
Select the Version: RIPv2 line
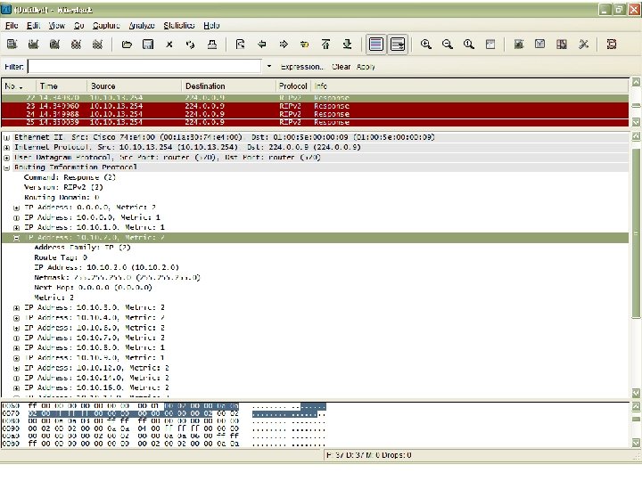(x=63, y=187)
